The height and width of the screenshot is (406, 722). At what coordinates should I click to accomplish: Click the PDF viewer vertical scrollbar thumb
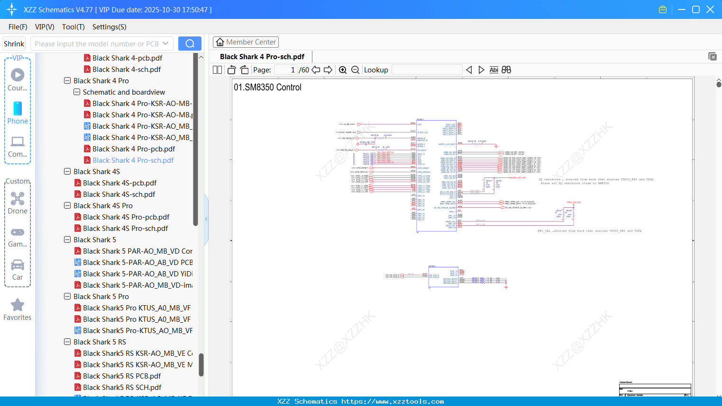pos(719,84)
